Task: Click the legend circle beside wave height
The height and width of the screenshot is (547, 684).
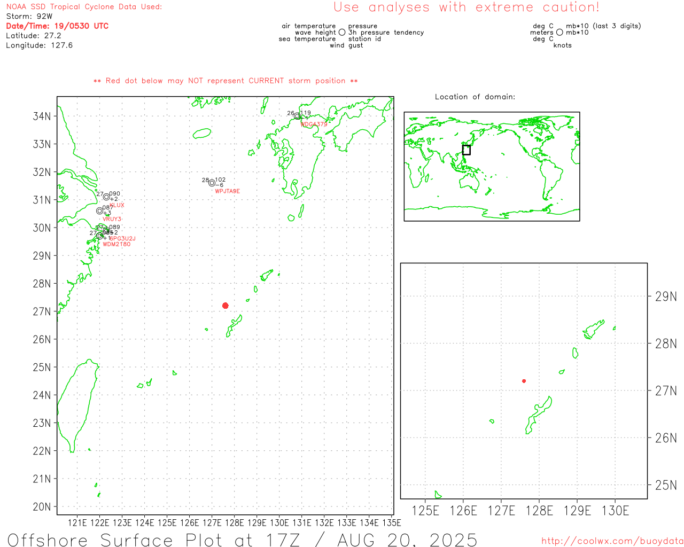Action: click(x=342, y=33)
